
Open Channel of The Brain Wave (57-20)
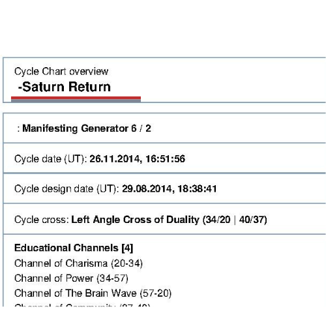(x=93, y=293)
